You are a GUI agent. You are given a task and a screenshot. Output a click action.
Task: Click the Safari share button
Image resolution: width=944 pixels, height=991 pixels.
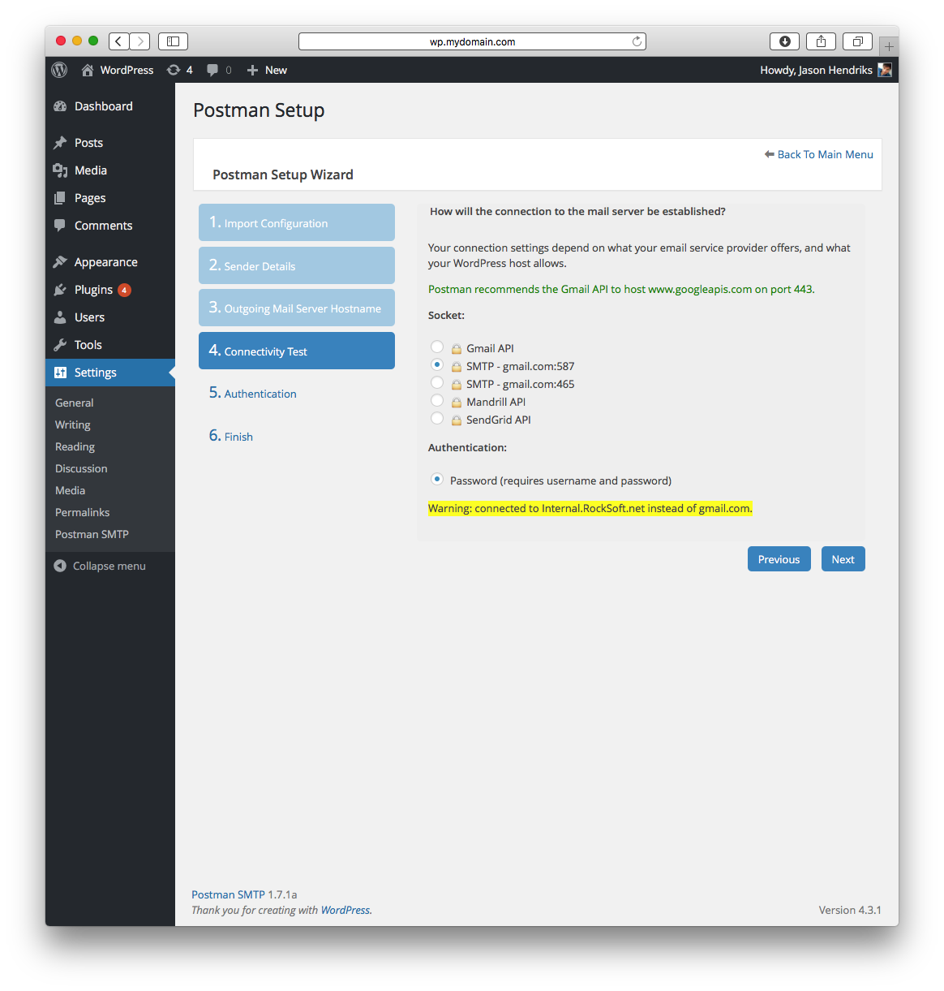click(821, 41)
